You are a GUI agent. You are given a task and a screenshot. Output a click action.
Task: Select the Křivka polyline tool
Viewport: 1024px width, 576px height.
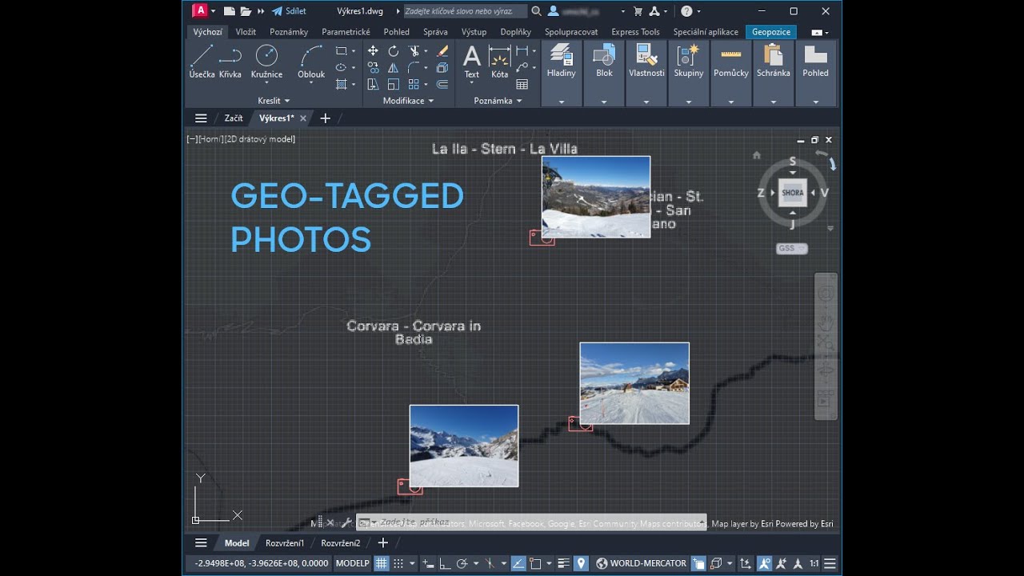point(230,62)
